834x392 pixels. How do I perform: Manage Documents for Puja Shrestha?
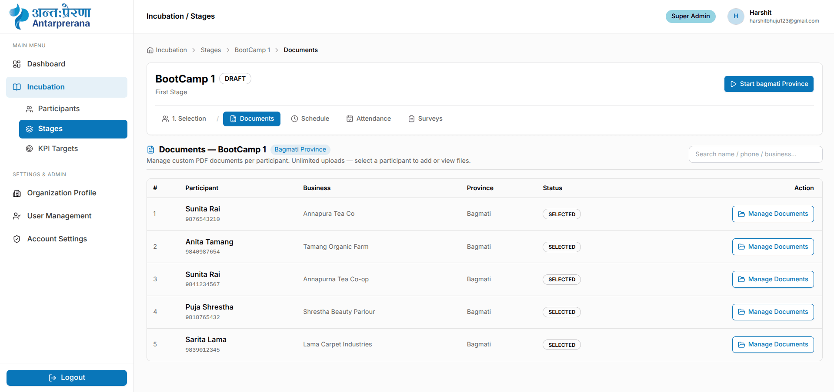(773, 312)
